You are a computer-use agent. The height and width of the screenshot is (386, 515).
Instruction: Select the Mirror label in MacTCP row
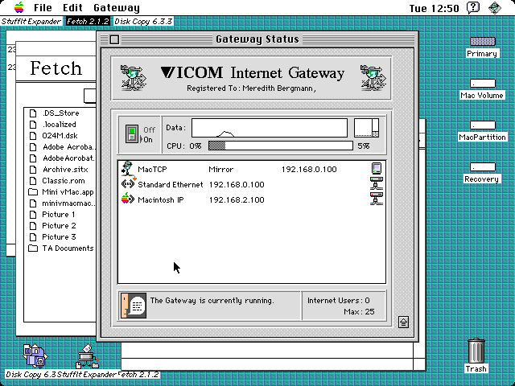[x=221, y=170]
